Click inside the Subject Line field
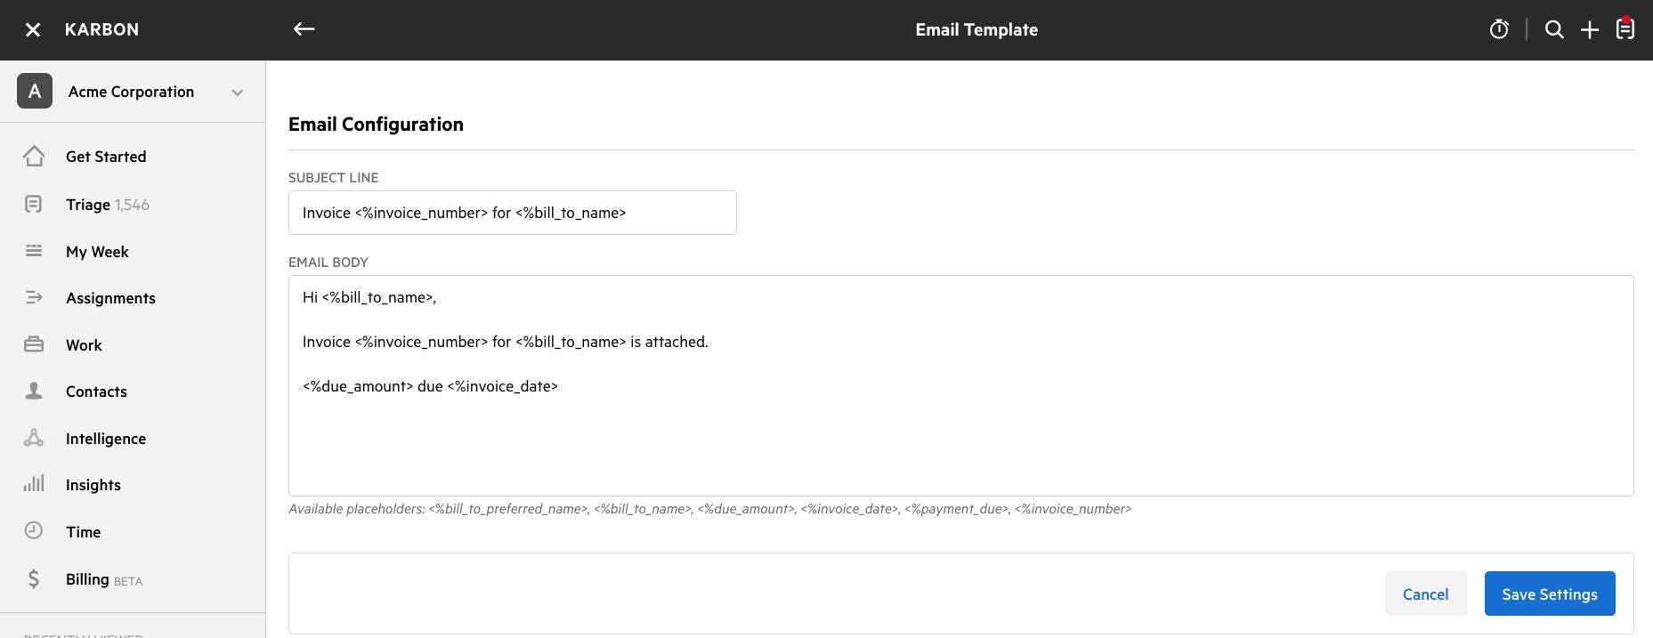The image size is (1653, 638). [x=512, y=212]
